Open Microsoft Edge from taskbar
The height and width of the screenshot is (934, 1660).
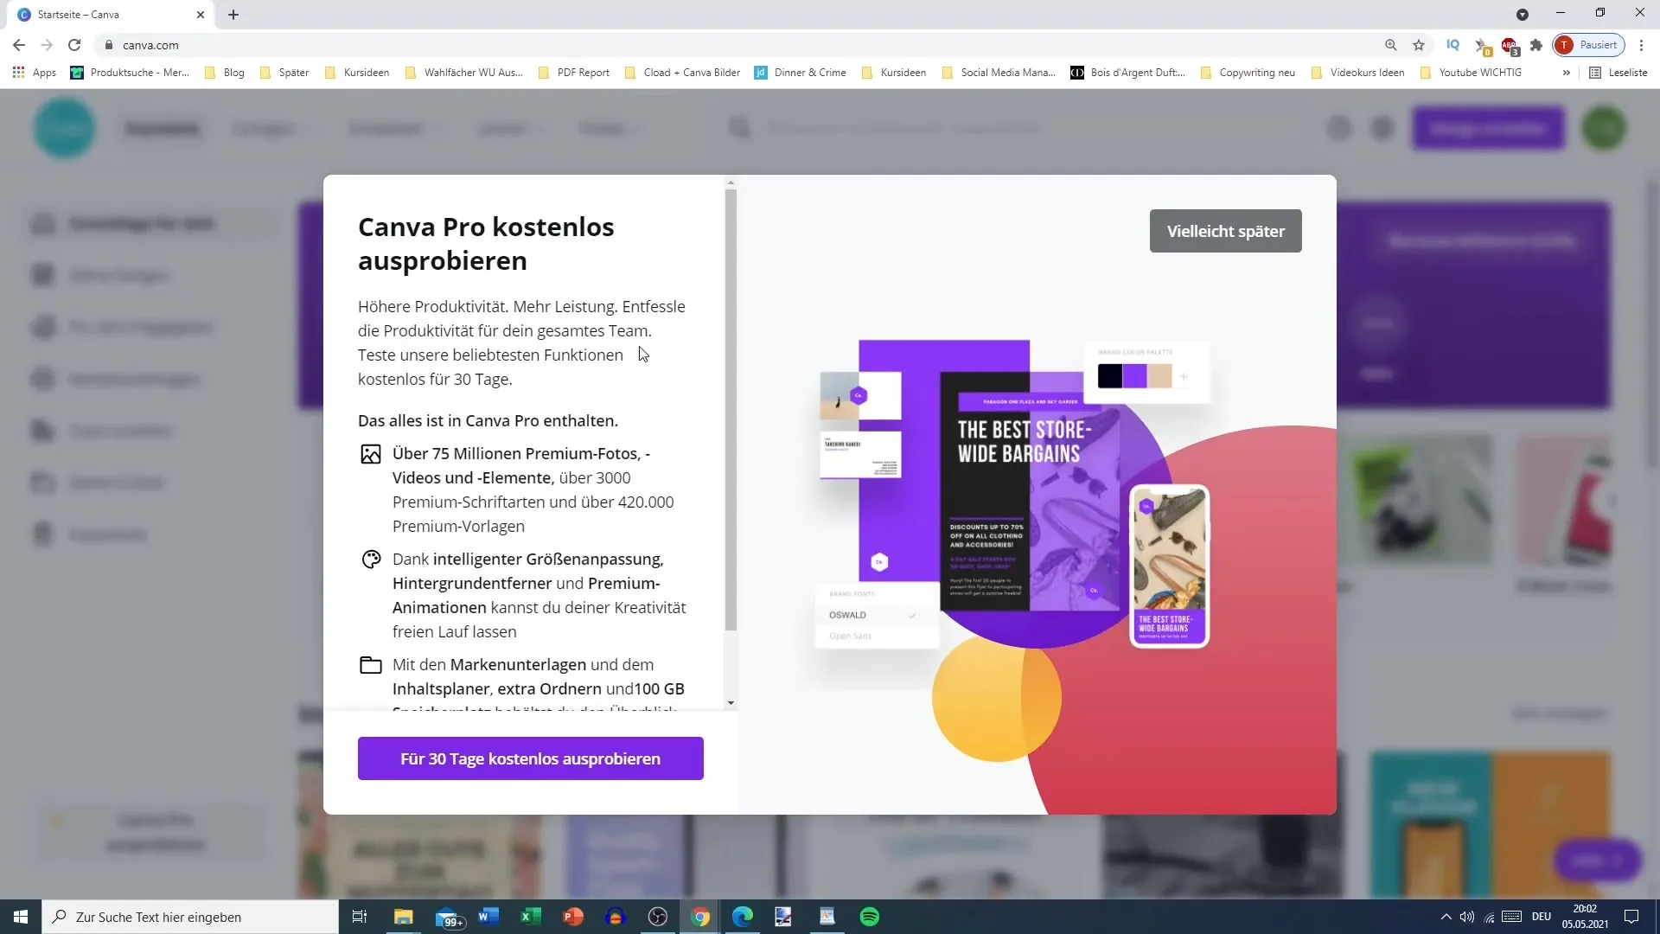click(x=743, y=917)
